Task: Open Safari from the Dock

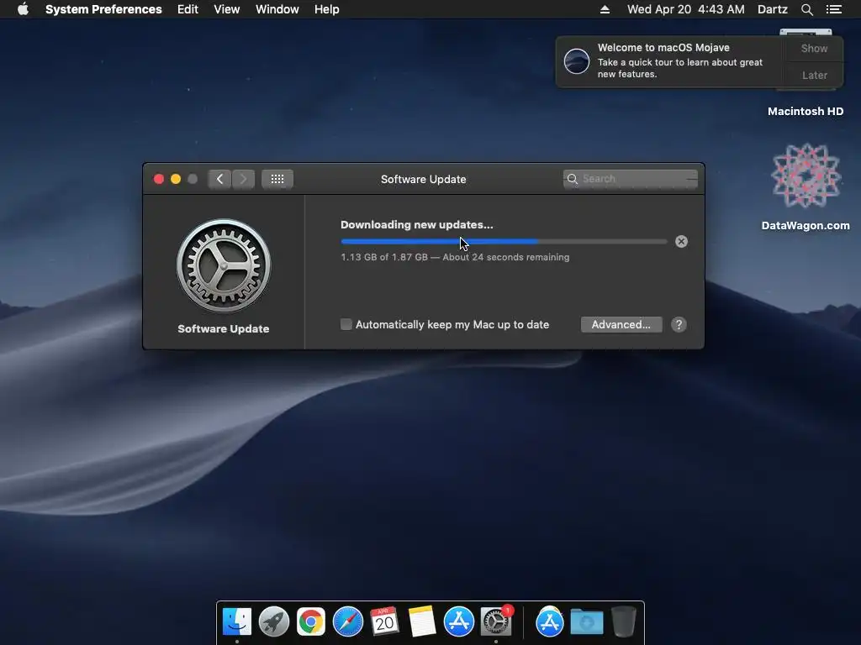Action: [x=347, y=621]
